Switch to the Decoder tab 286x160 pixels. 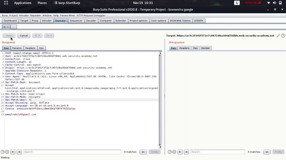point(91,21)
